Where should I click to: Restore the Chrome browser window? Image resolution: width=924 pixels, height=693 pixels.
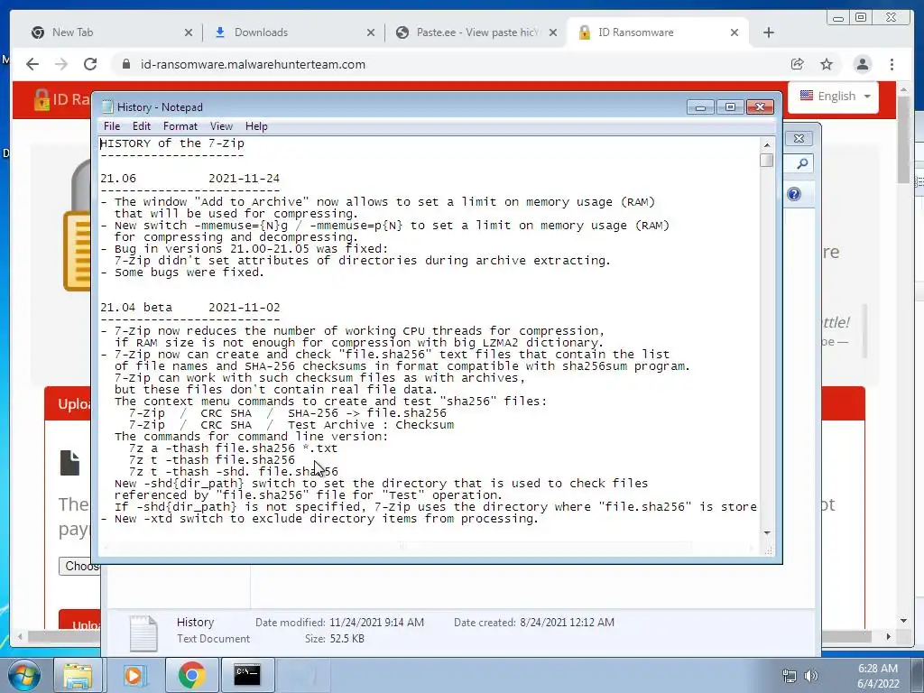pyautogui.click(x=861, y=18)
